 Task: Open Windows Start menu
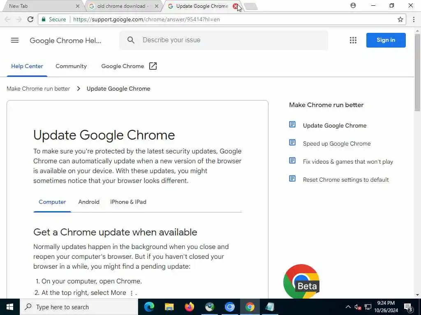click(10, 307)
